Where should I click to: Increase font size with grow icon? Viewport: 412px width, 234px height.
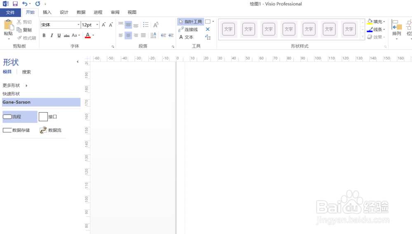[x=103, y=25]
